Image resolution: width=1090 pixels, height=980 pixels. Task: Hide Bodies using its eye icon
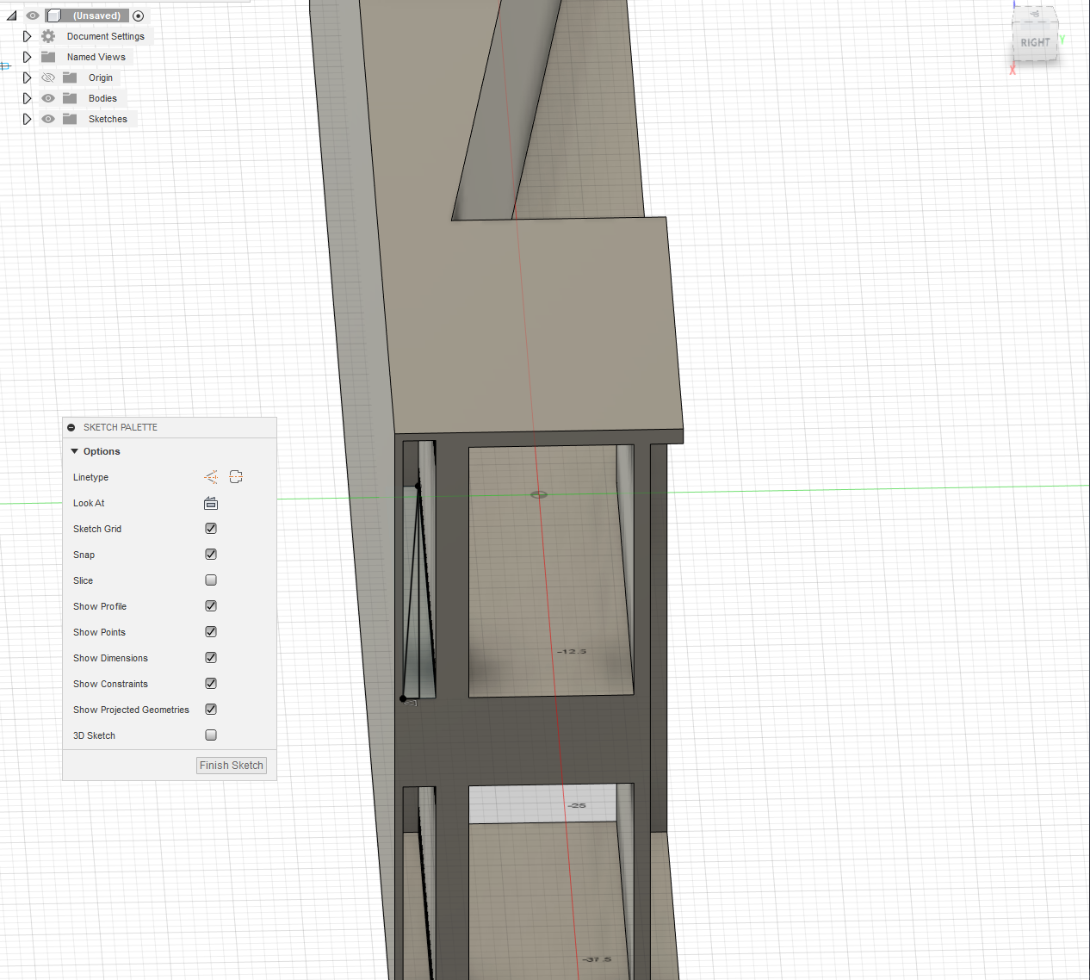point(48,98)
